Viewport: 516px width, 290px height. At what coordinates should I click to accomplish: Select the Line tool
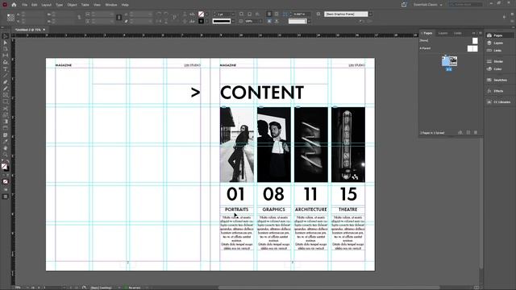6,75
